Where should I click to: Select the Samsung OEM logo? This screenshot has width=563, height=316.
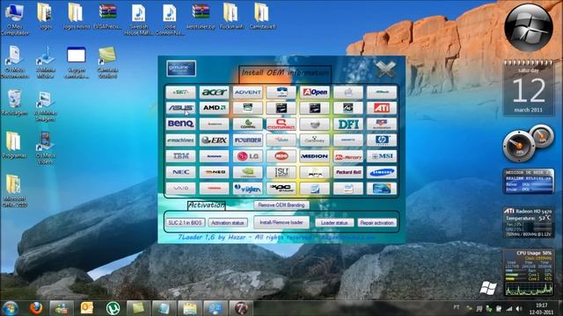(x=382, y=172)
